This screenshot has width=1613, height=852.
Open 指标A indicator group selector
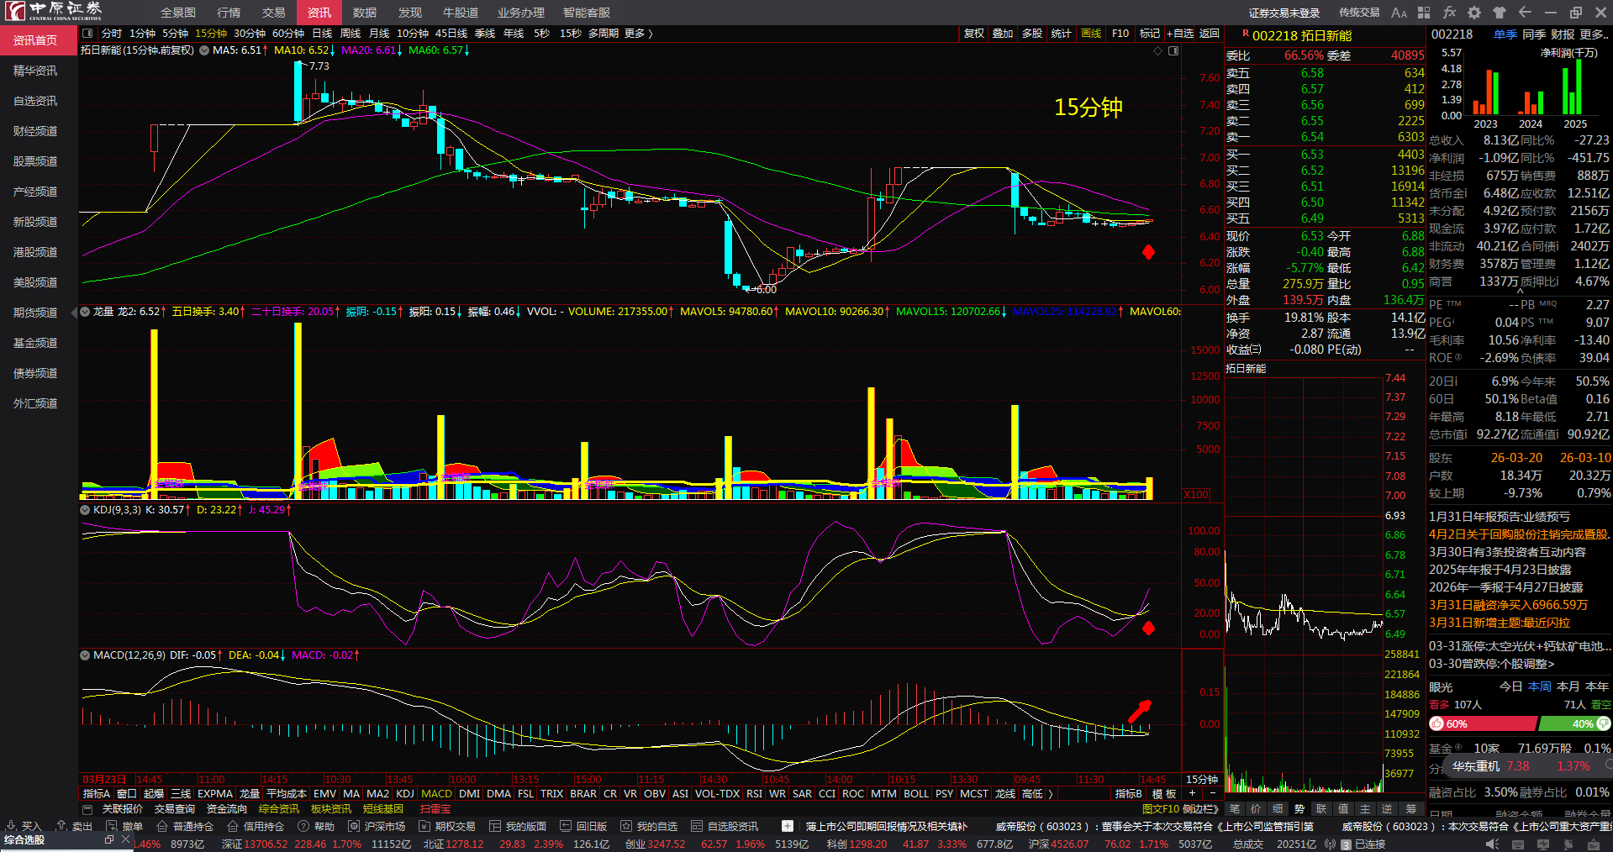pos(97,794)
